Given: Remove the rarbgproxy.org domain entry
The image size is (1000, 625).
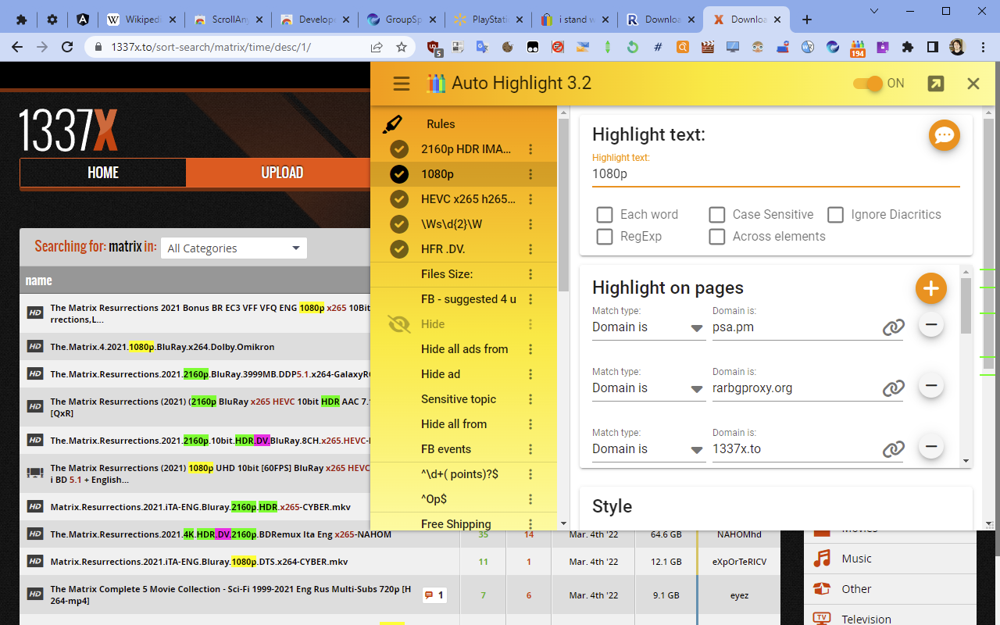Looking at the screenshot, I should (x=930, y=385).
